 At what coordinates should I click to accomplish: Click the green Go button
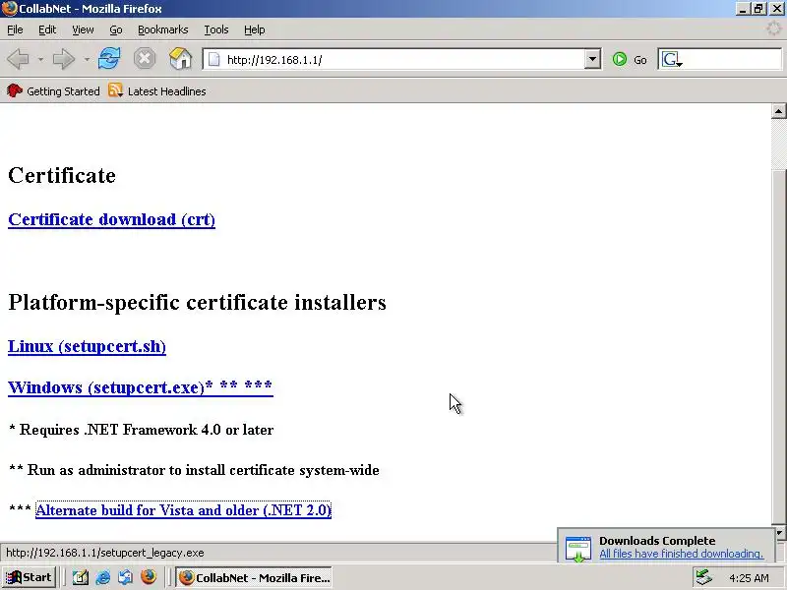(x=630, y=60)
